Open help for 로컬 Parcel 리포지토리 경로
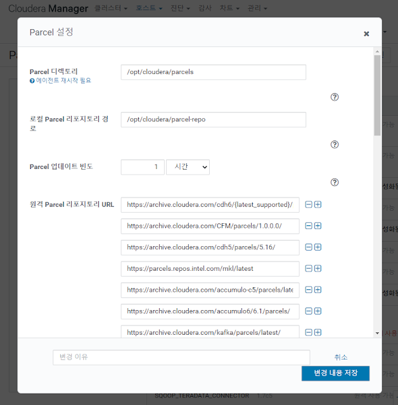Viewport: 398px width, 405px height. (335, 144)
